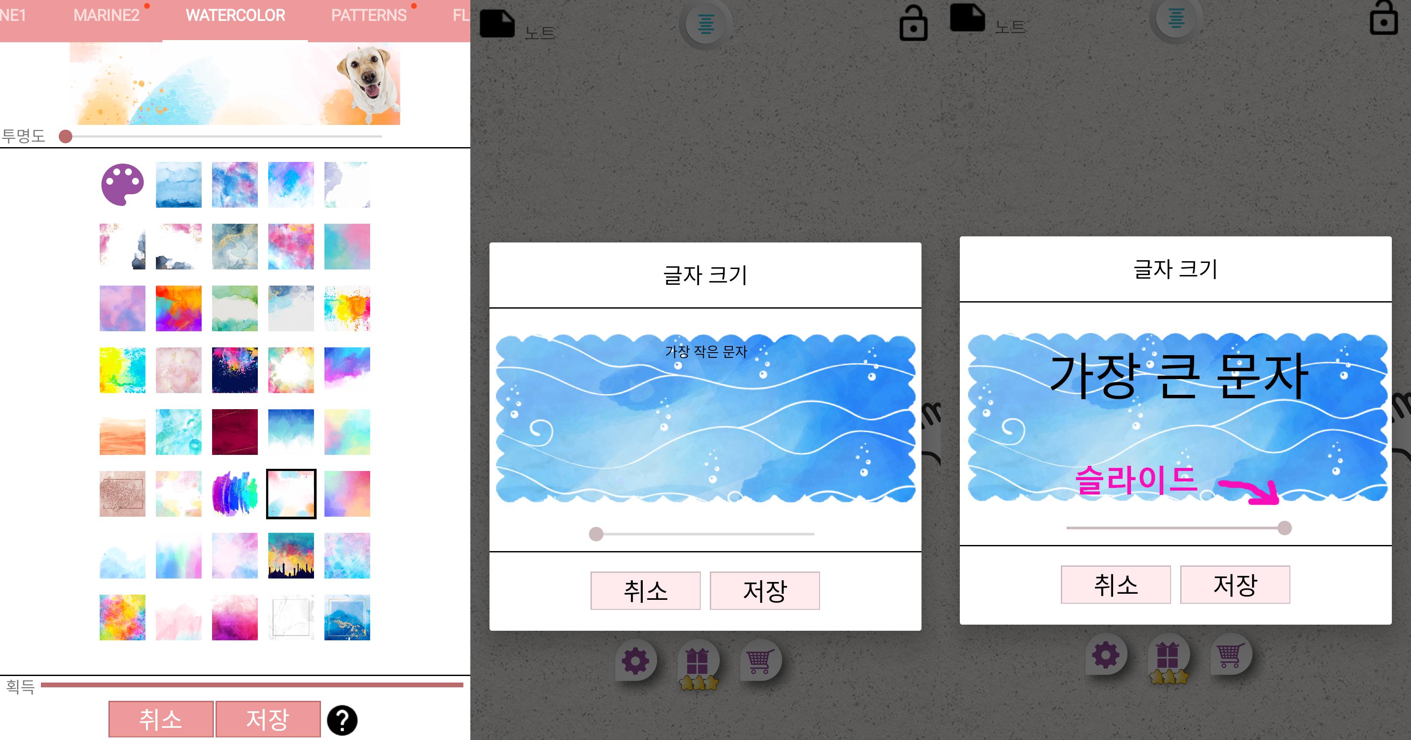Open the purple color palette icon
This screenshot has width=1411, height=740.
coord(123,185)
